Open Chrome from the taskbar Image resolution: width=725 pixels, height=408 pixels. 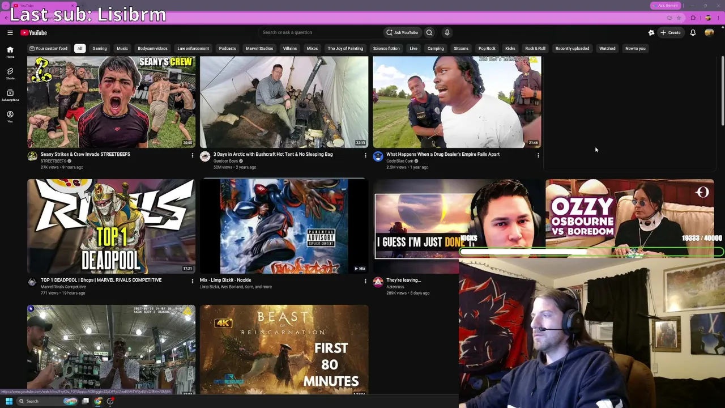(98, 401)
